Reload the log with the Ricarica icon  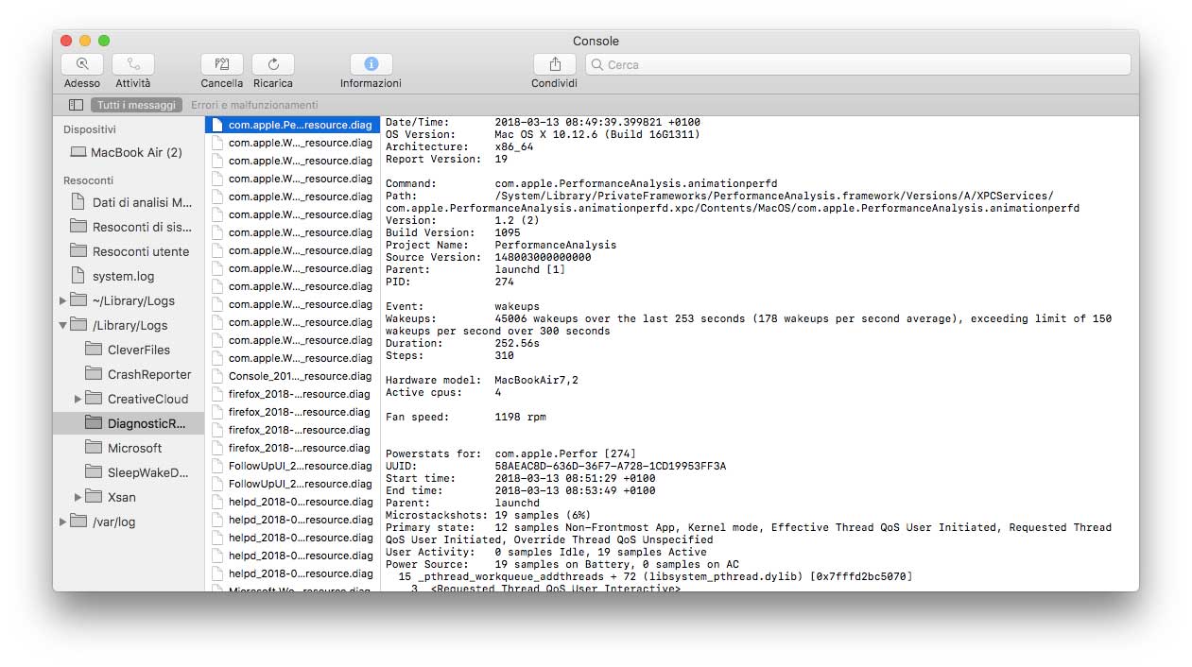click(273, 64)
